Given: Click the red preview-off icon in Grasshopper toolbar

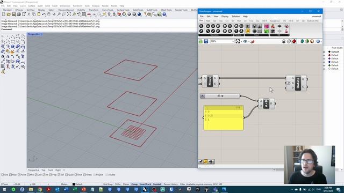Looking at the screenshot, I should (x=294, y=41).
